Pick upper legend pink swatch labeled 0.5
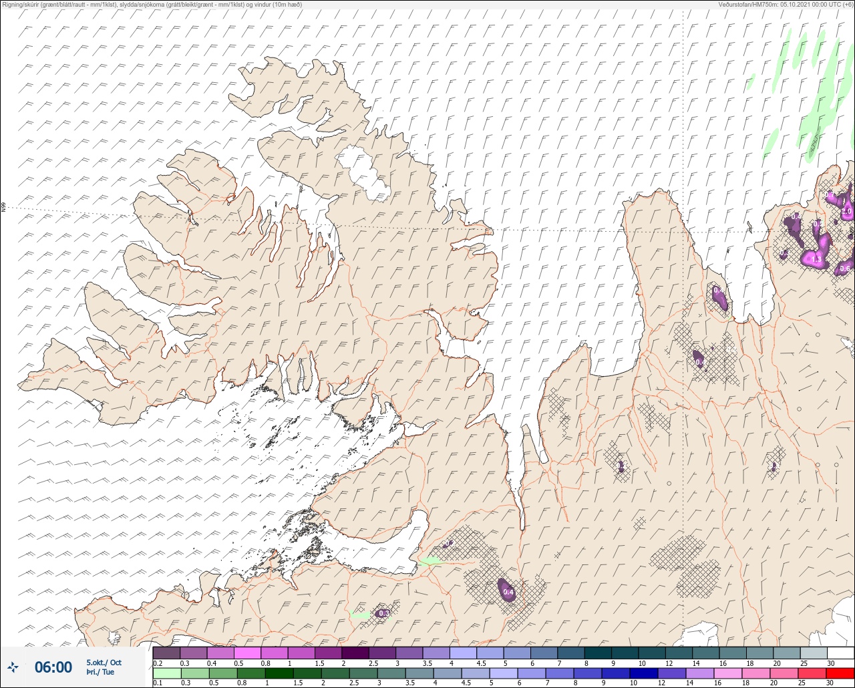 (x=247, y=653)
